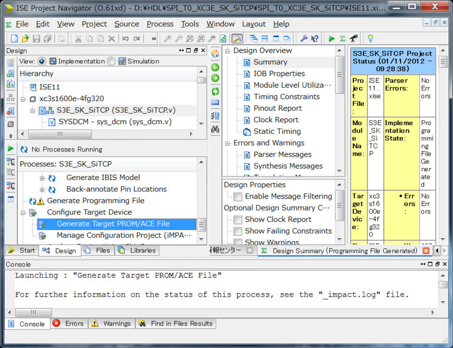The height and width of the screenshot is (348, 453).
Task: Close the Design Summary tab
Action: 426,250
